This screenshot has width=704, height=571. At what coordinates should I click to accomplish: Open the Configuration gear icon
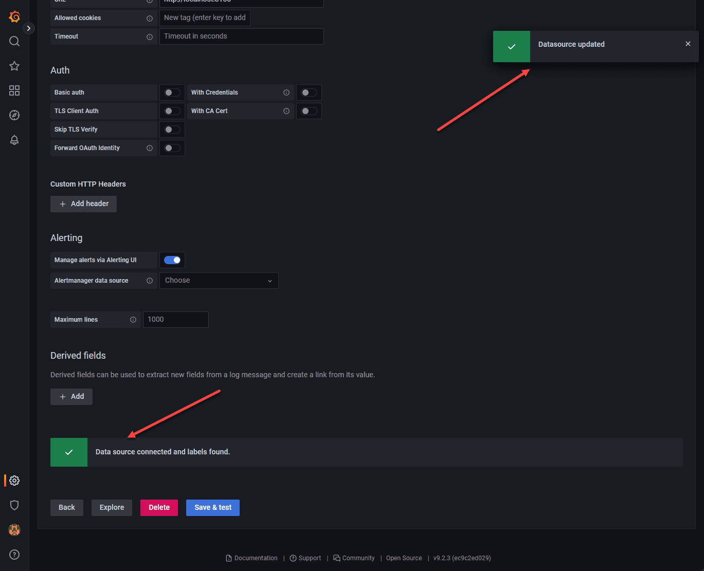14,481
